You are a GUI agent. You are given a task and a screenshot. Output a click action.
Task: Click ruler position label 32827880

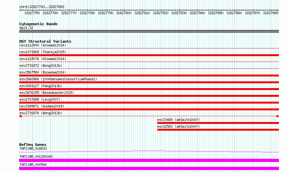click(271, 13)
